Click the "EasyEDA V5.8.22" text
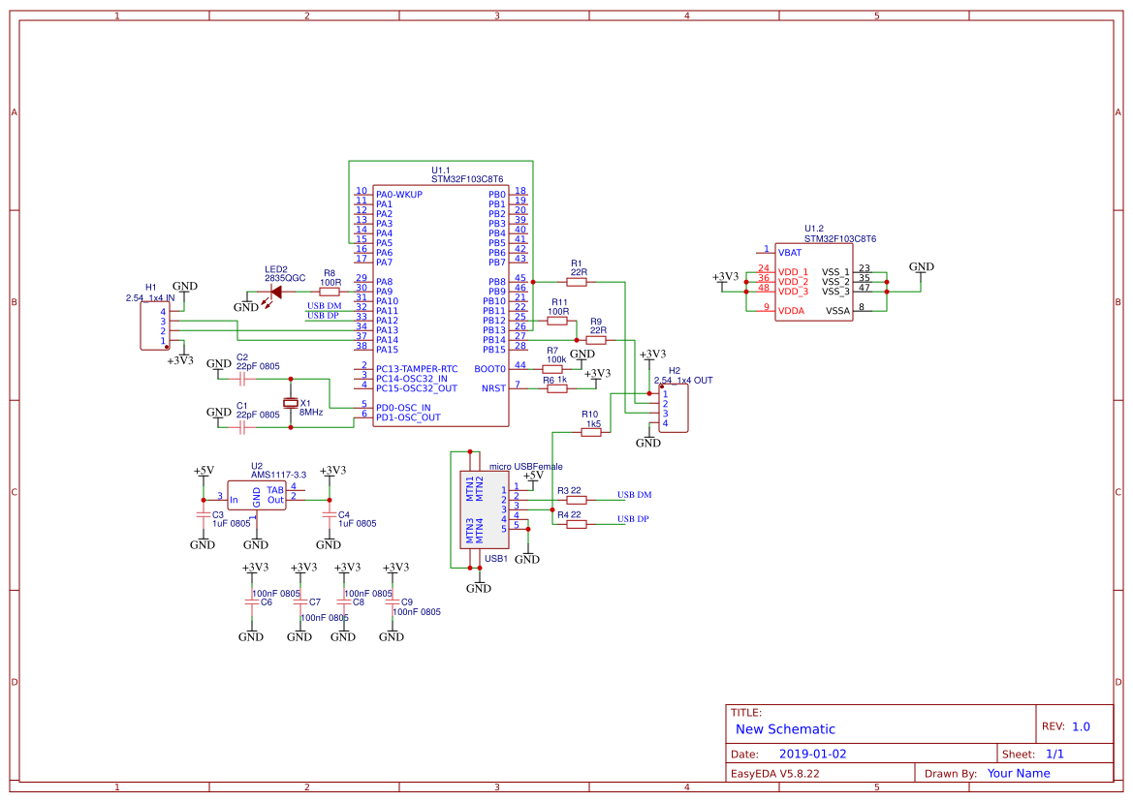Screen dimensions: 1133x802 [x=775, y=774]
